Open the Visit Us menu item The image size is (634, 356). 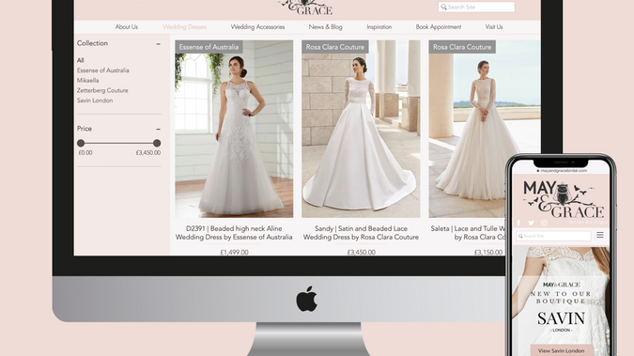494,27
